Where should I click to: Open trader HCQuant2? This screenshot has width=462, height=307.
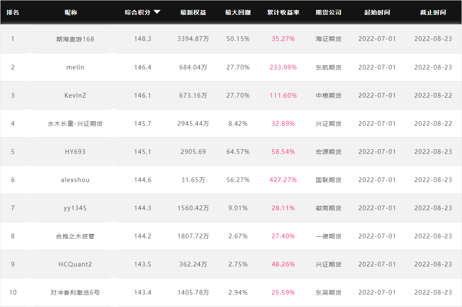coord(75,264)
